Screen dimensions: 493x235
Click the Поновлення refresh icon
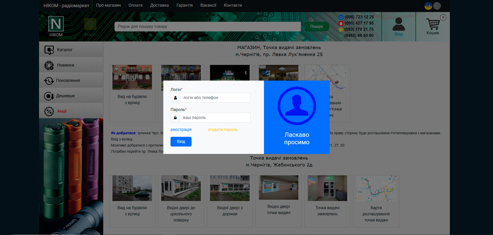pyautogui.click(x=49, y=81)
